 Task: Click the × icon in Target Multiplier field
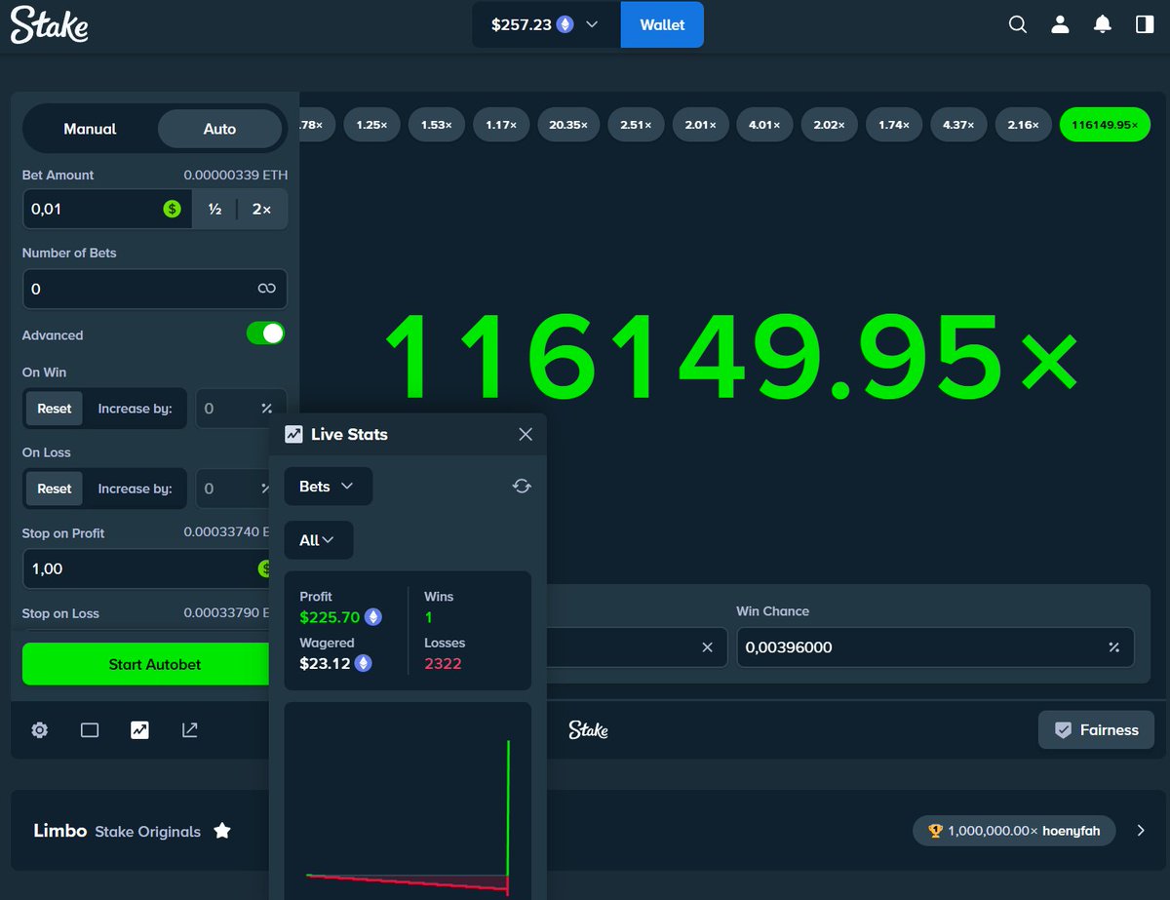click(x=708, y=647)
